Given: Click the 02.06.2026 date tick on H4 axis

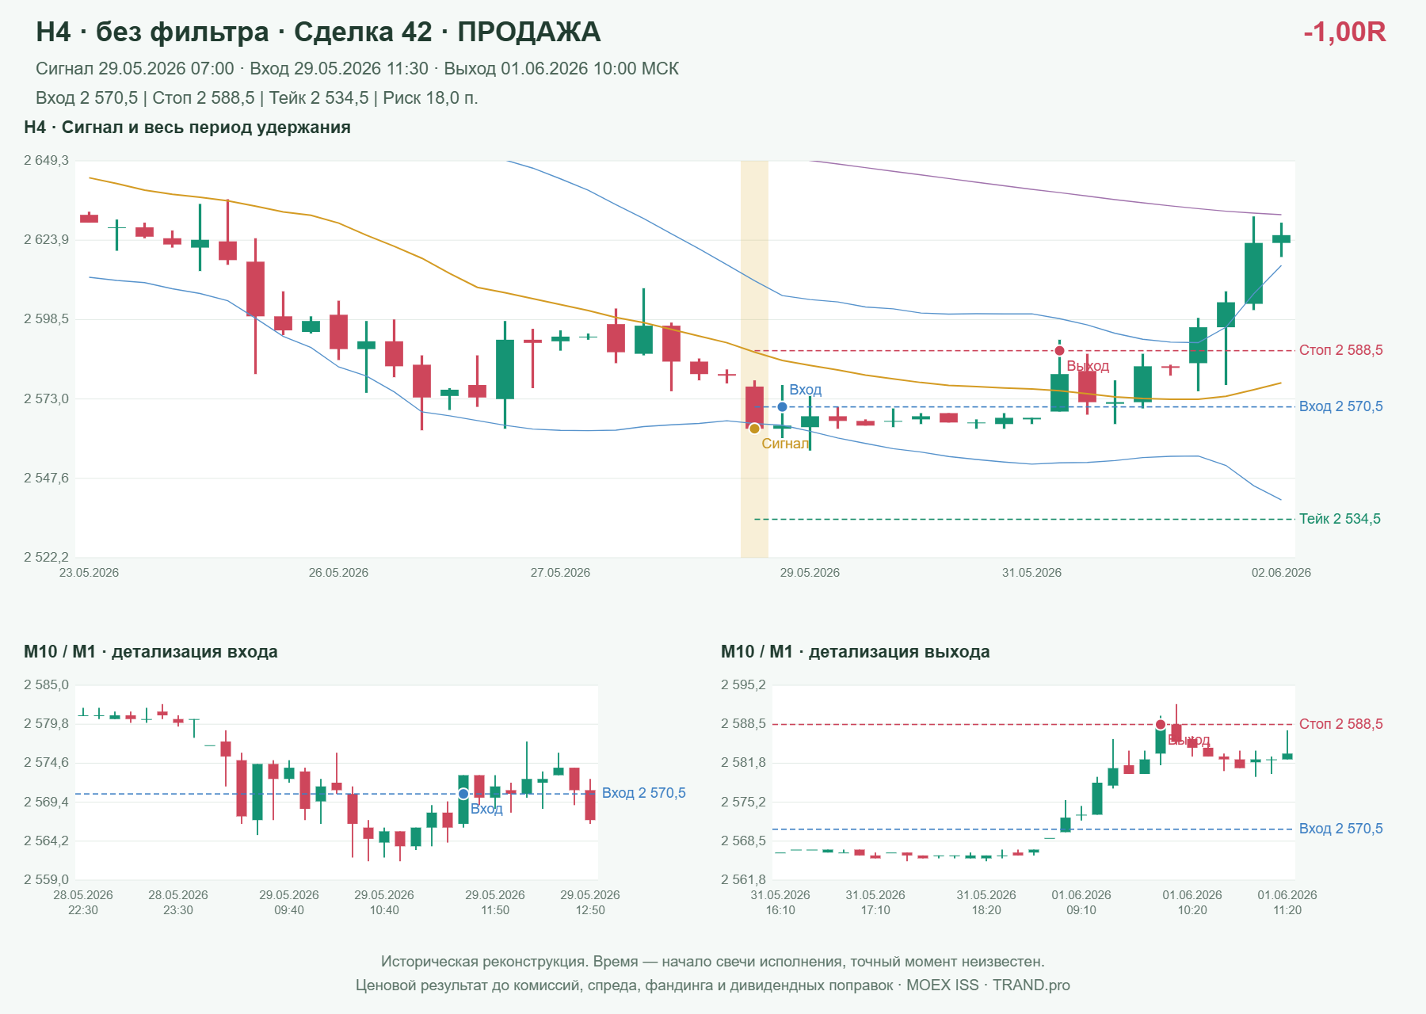Looking at the screenshot, I should [1281, 573].
